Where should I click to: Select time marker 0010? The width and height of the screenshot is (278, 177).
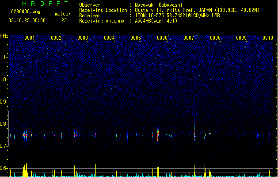tap(268, 38)
